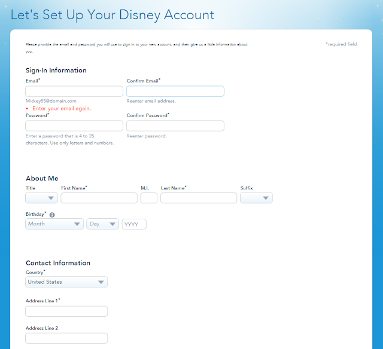The image size is (383, 349).
Task: Click the 'Sign-In Information' heading
Action: [56, 71]
